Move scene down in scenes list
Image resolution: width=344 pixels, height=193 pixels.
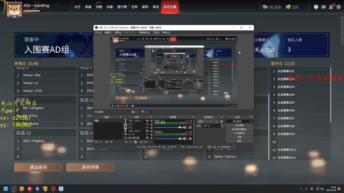(111, 142)
